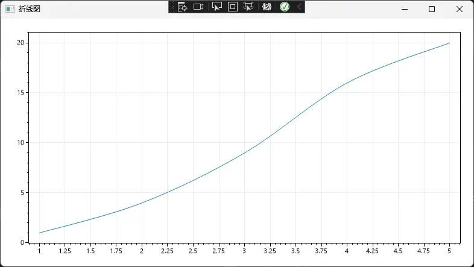Click the 15 label on the y-axis
Image resolution: width=474 pixels, height=267 pixels.
coord(20,93)
